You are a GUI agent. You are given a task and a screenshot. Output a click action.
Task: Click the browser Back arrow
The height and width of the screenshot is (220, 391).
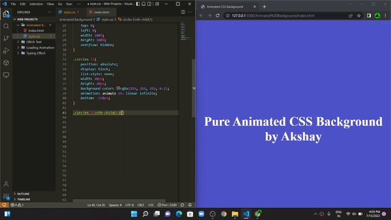(x=201, y=15)
